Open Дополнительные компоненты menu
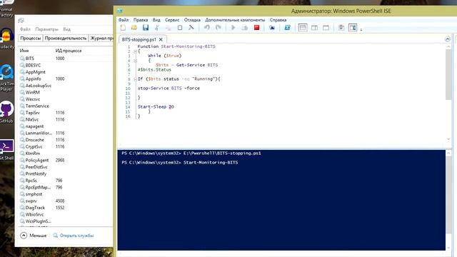Screen dimensions: 457x257 235,20
